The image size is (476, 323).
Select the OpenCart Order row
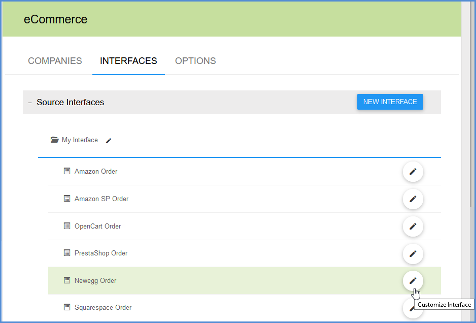coord(97,226)
